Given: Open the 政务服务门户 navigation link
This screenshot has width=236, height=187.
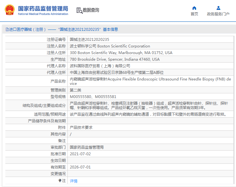Looking at the screenshot, I should coord(218,14).
